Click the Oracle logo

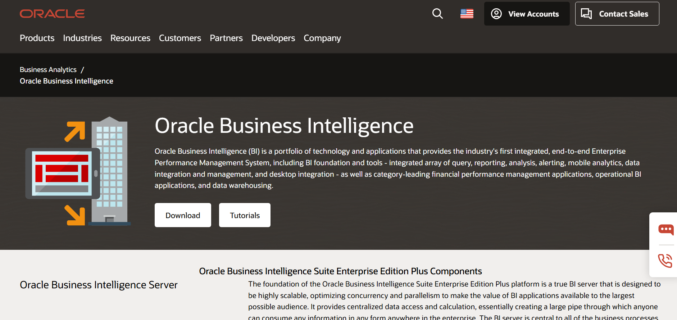tap(52, 14)
